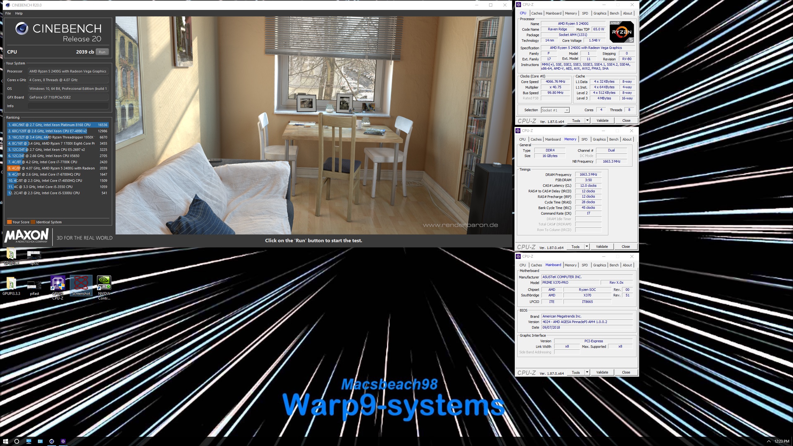Switch to CPU tab in the middle CPU-Z window

[522, 139]
